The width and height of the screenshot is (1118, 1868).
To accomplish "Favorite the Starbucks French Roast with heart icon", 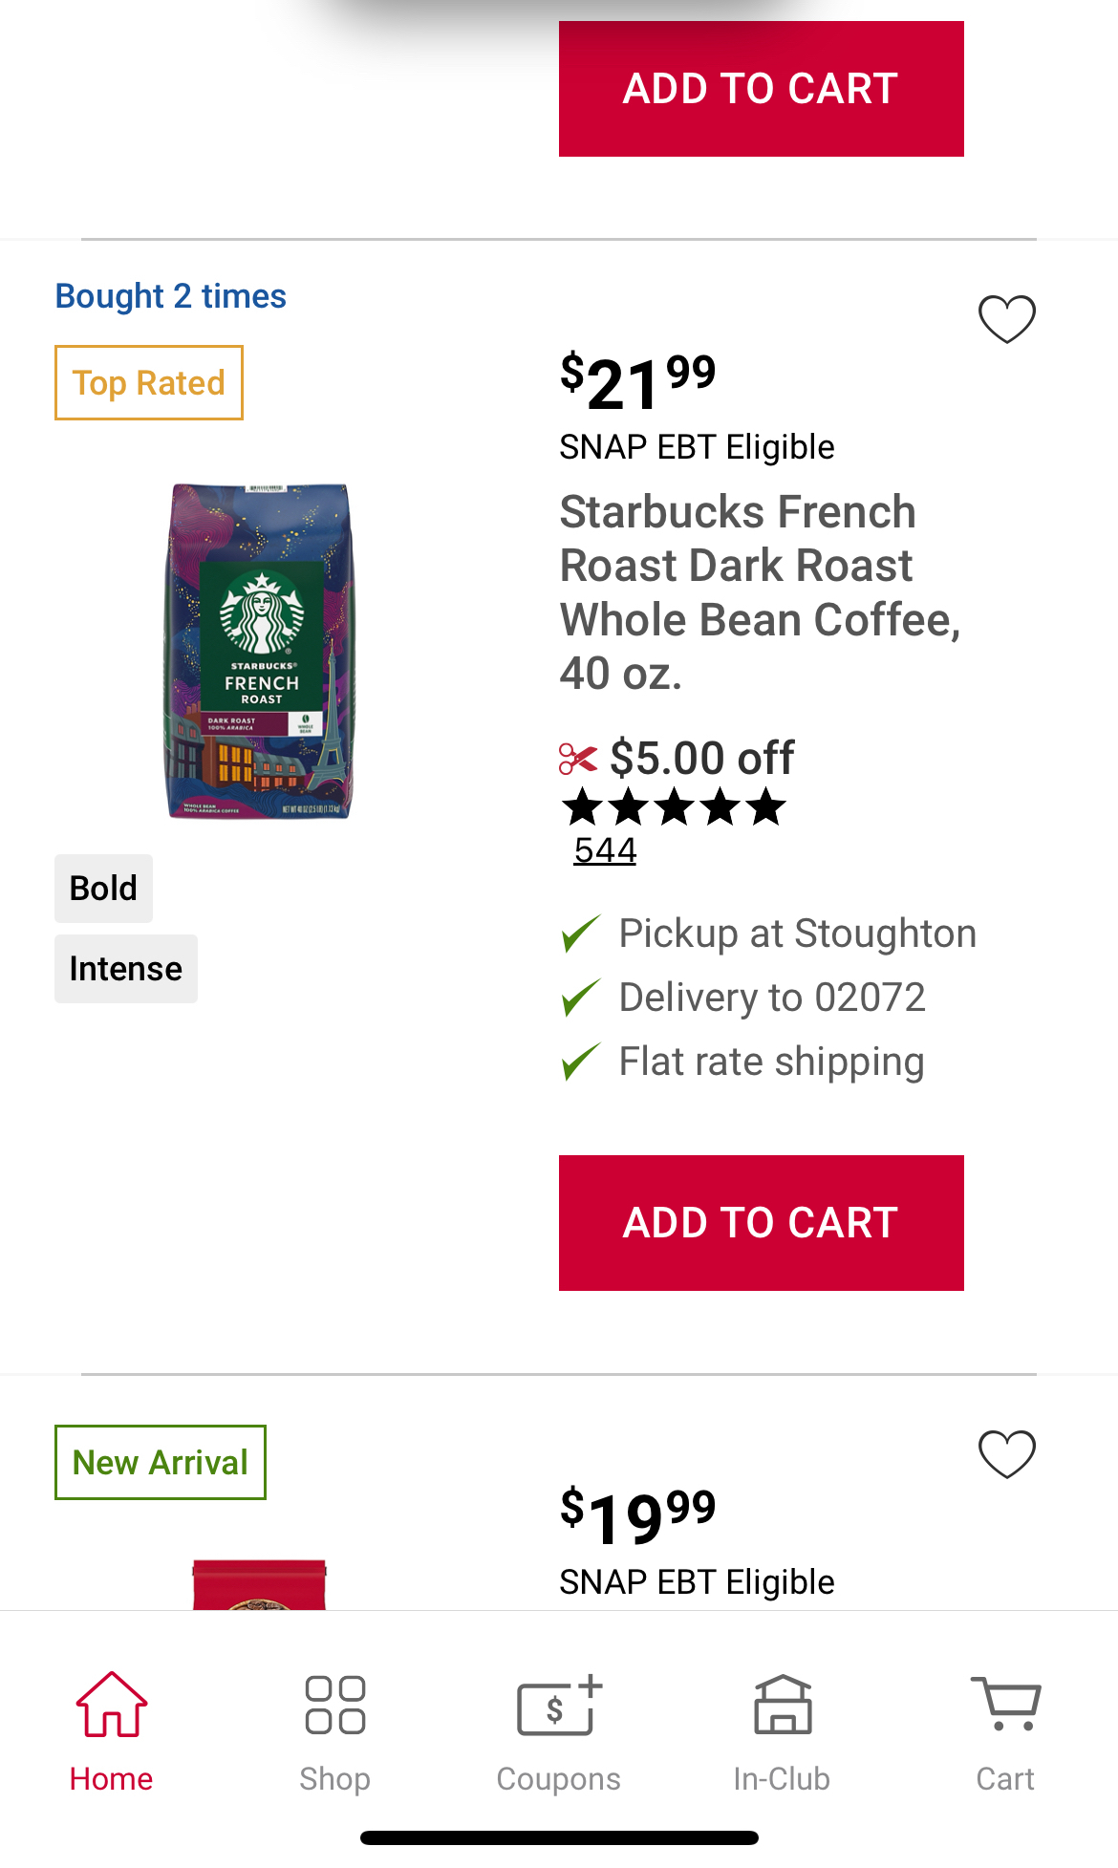I will point(1006,319).
